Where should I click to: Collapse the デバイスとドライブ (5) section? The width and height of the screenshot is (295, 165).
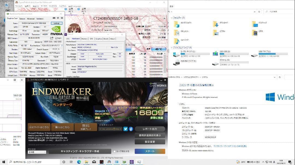(x=172, y=47)
